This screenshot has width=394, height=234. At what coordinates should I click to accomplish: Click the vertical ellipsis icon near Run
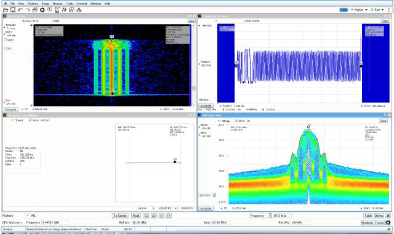coord(388,10)
